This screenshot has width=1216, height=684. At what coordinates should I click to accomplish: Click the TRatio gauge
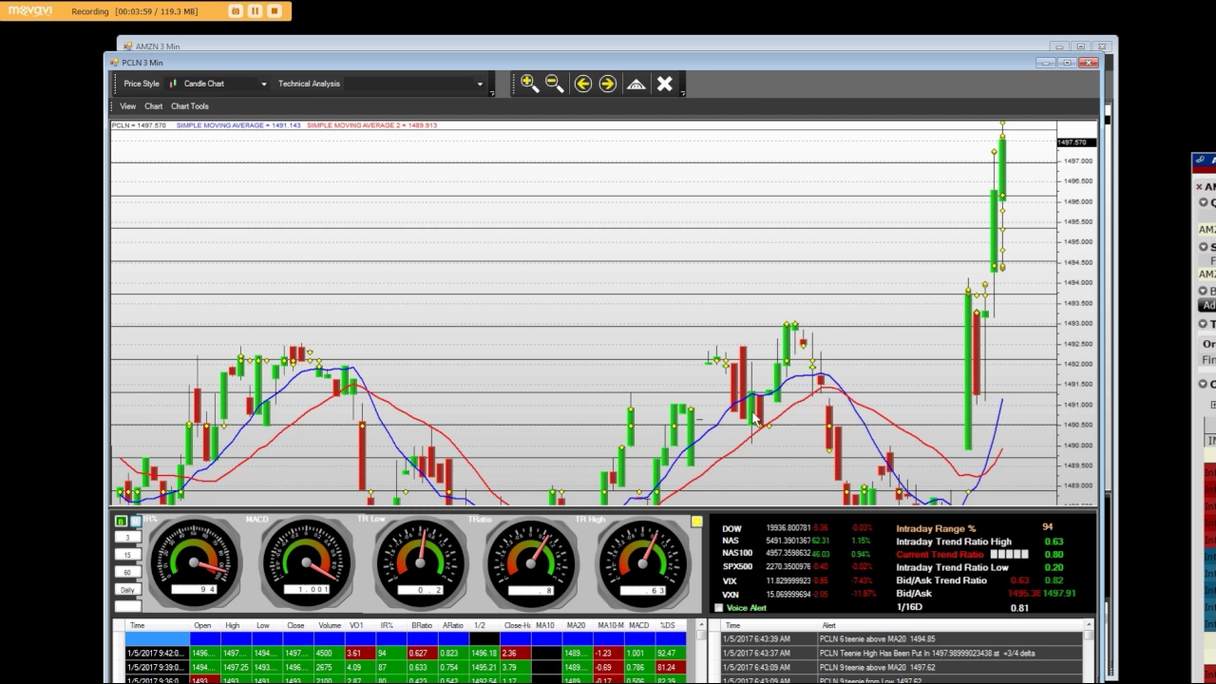531,562
